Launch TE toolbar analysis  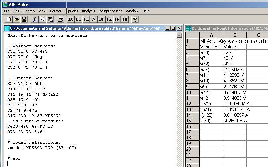(86, 19)
